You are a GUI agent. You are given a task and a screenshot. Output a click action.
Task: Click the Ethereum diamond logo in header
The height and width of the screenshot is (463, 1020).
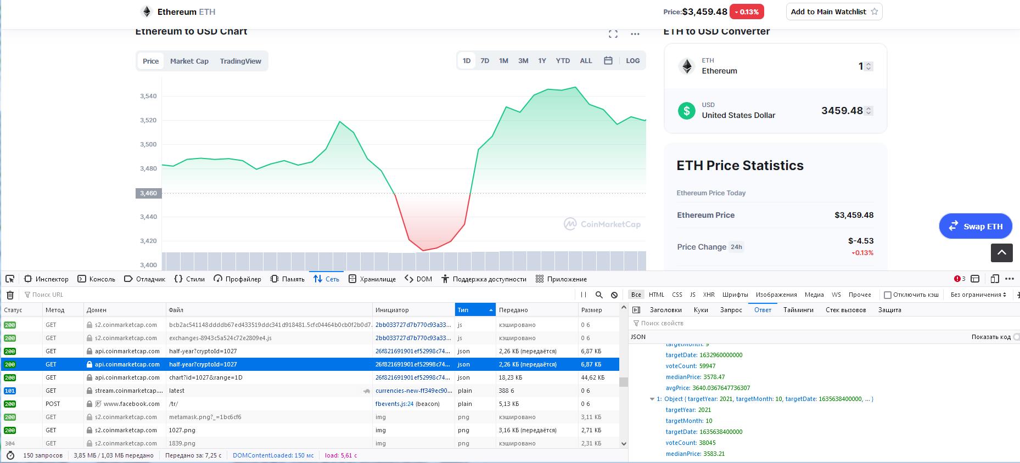[x=146, y=12]
